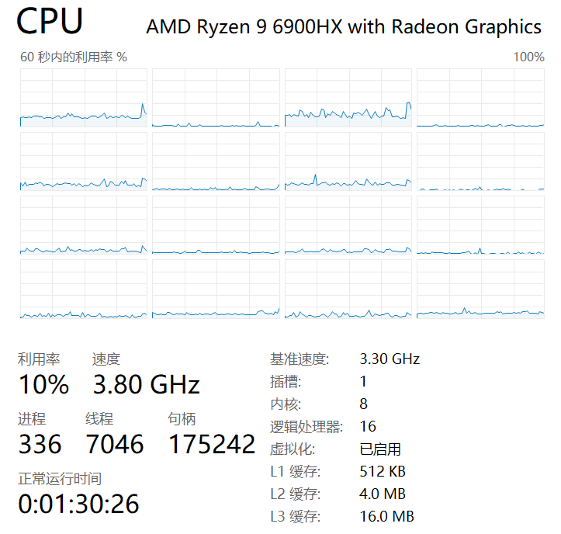Image resolution: width=561 pixels, height=534 pixels.
Task: Click the 3.80 GHz speed value
Action: click(x=146, y=384)
